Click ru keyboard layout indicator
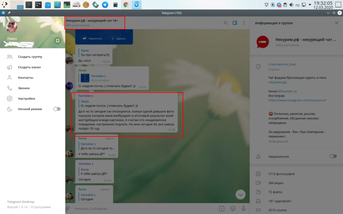The height and width of the screenshot is (214, 343). point(298,5)
